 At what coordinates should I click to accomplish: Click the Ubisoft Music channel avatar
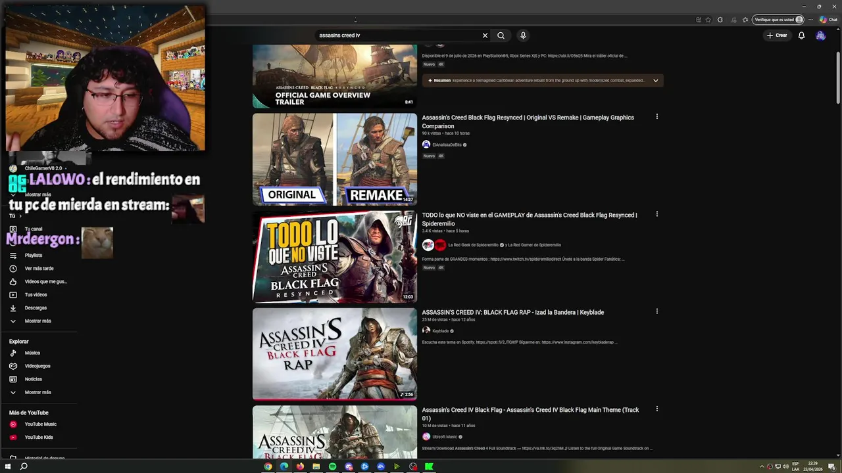point(426,437)
